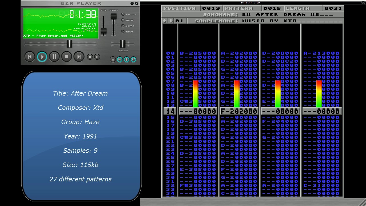This screenshot has width=366, height=206.
Task: Click the PATTERN value 0015
Action: point(272,8)
